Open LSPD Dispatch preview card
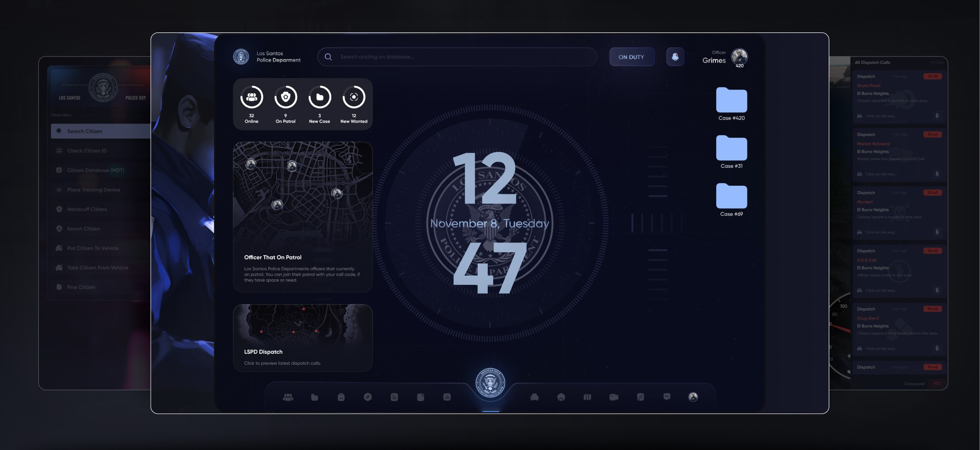This screenshot has height=450, width=980. [x=303, y=338]
